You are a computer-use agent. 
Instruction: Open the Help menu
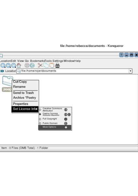(x=77, y=61)
